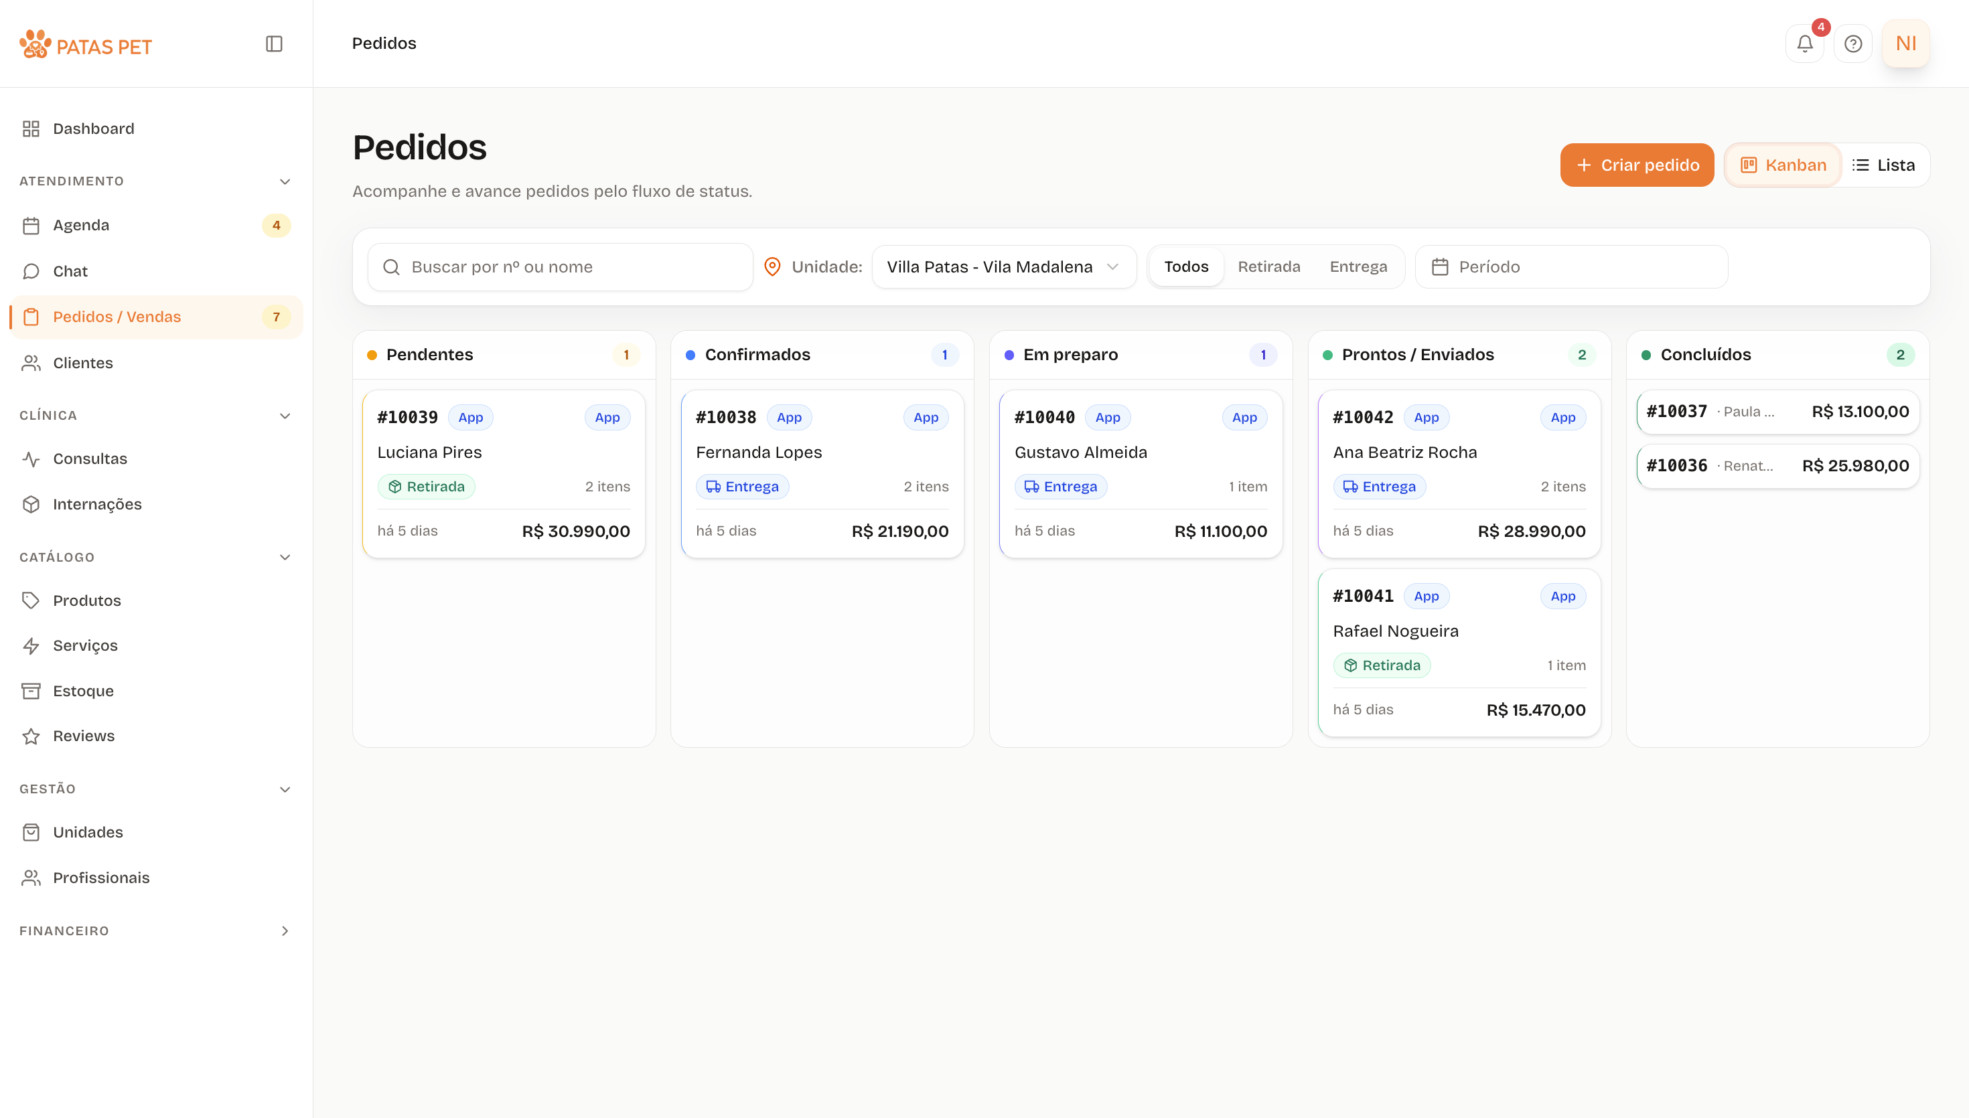The width and height of the screenshot is (1969, 1118).
Task: Click the Retirada tag on order #10039
Action: (x=426, y=487)
